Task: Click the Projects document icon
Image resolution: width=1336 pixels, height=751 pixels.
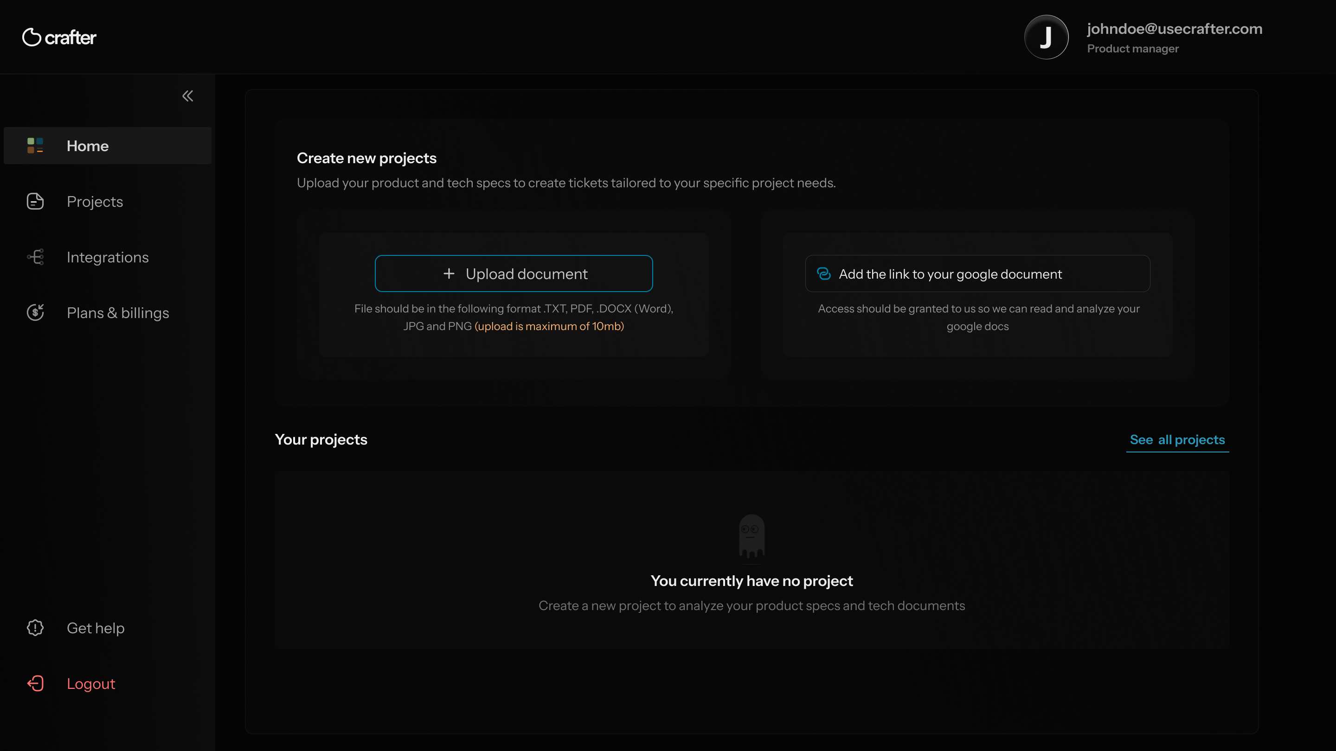Action: [35, 201]
